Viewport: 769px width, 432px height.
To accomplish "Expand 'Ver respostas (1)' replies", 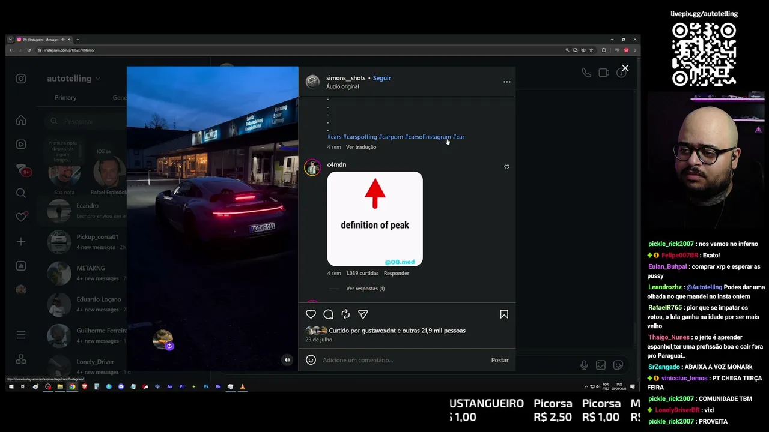I will tap(365, 289).
